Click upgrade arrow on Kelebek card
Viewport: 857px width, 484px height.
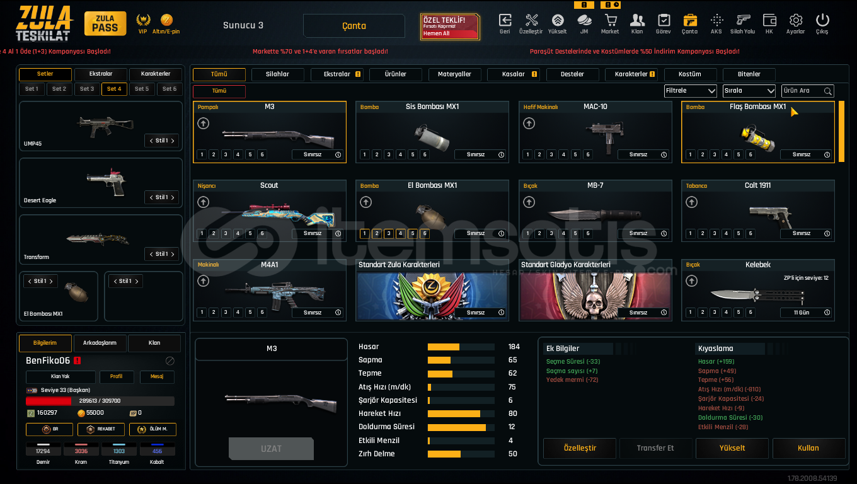tap(691, 282)
